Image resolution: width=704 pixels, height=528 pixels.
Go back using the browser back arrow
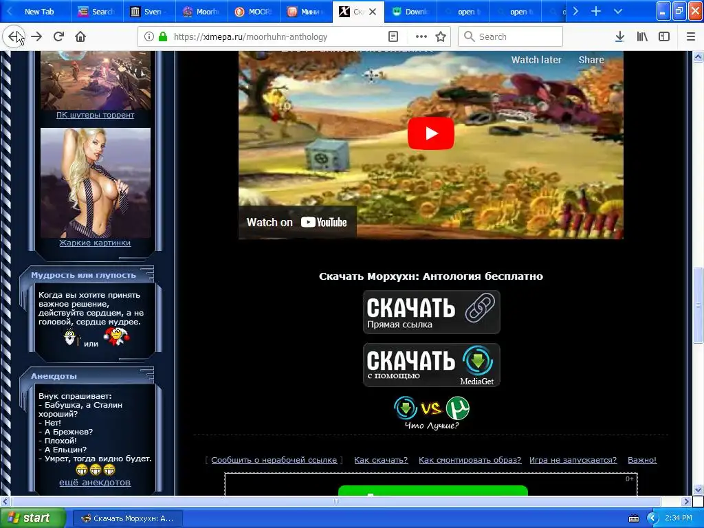point(14,36)
